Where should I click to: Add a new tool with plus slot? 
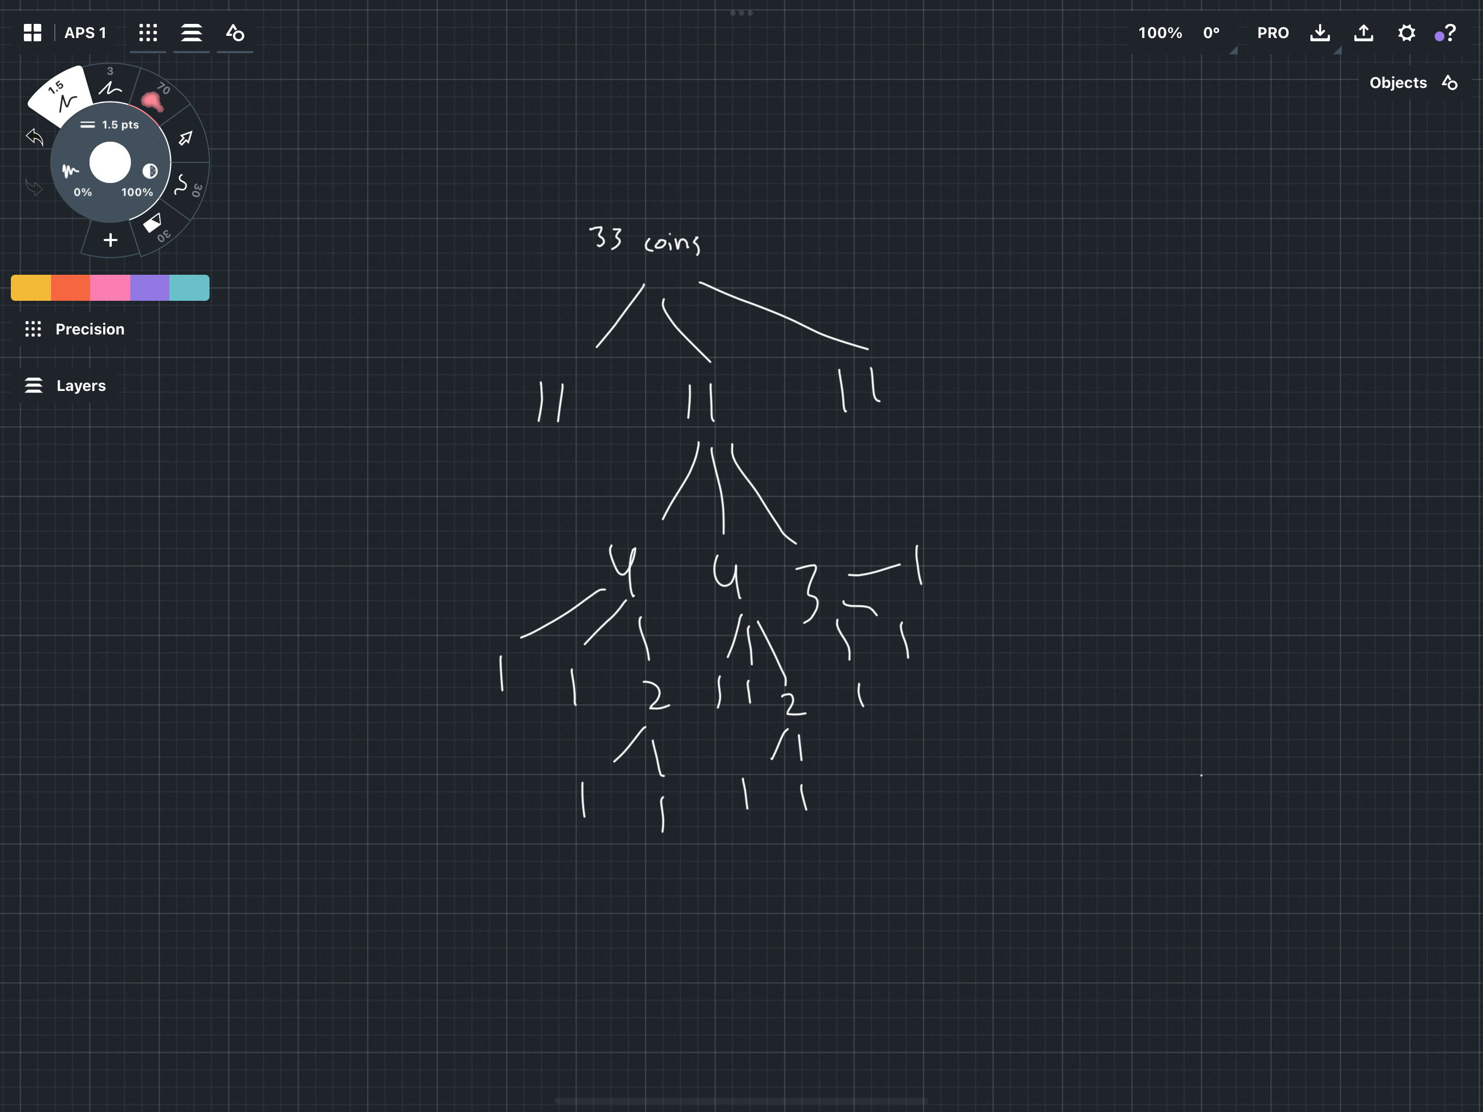(x=111, y=240)
